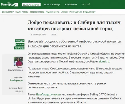This screenshot has height=104, width=125.
Task: Switch to the Кемерово city tab
Action: tap(71, 4)
